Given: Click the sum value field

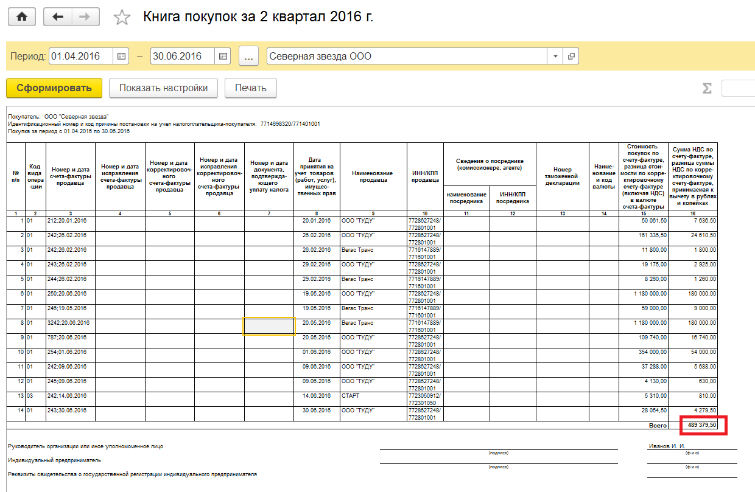Looking at the screenshot, I should click(x=738, y=88).
